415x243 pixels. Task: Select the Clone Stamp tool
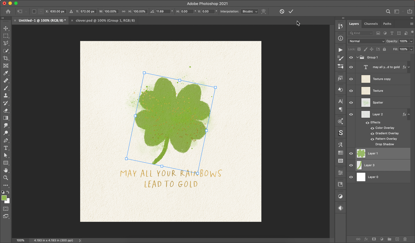pos(6,96)
